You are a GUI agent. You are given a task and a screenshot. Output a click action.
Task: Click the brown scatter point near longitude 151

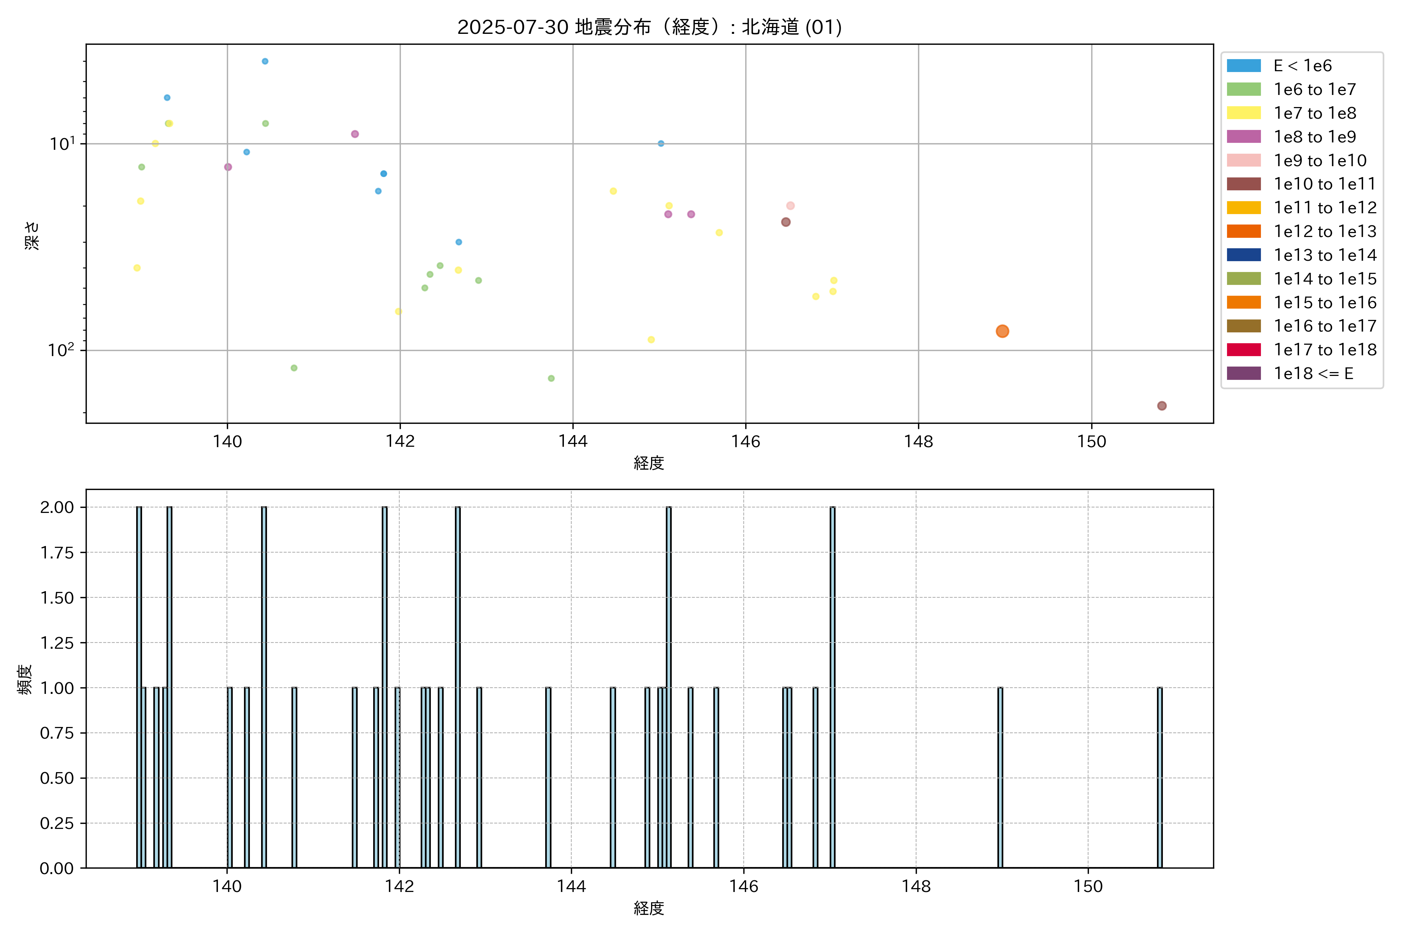(1162, 406)
